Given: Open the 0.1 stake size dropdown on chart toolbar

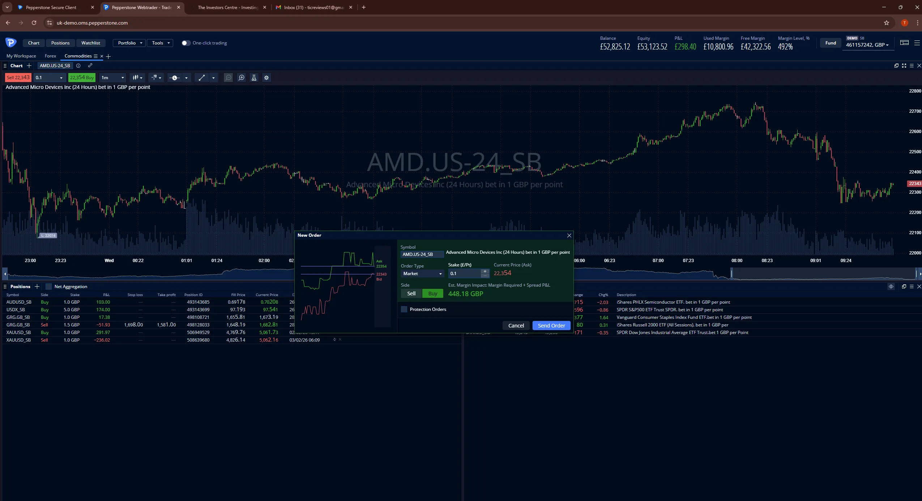Looking at the screenshot, I should (50, 78).
